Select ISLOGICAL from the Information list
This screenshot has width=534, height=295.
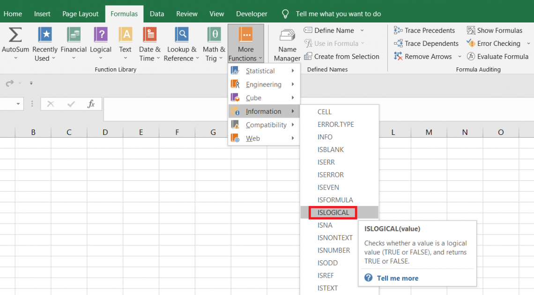[x=333, y=213]
